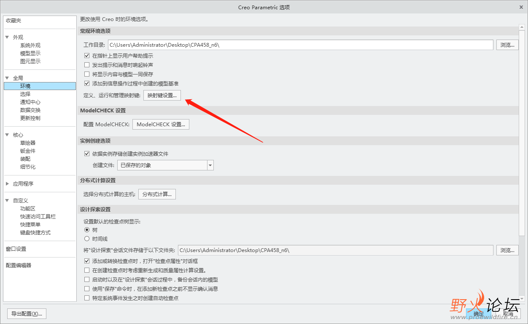
Task: Toggle 添加到信息操作过程中创建的模型基准 checkbox
Action: [x=87, y=83]
